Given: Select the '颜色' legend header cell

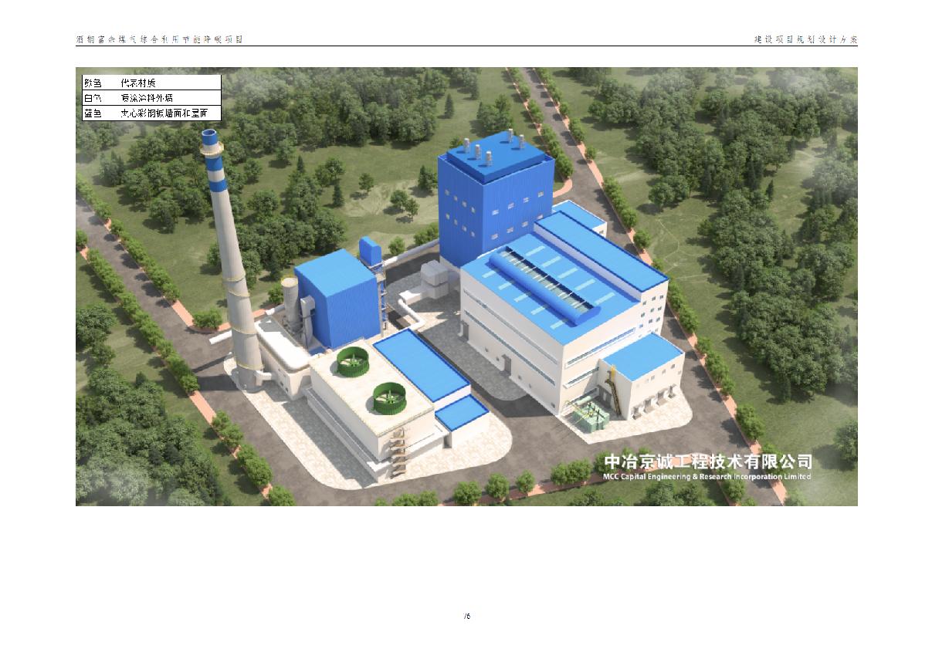Looking at the screenshot, I should [93, 82].
